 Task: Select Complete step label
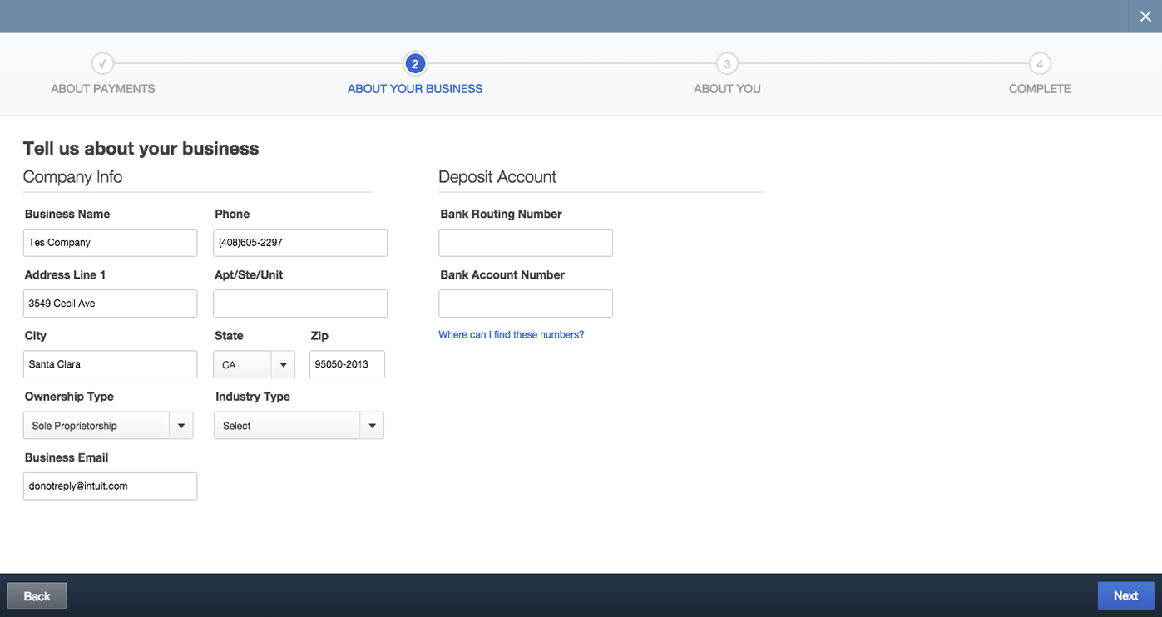[1040, 89]
